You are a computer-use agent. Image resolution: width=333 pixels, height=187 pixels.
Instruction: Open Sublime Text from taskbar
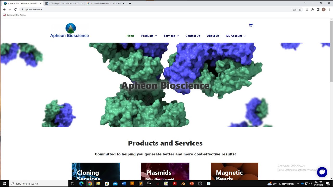pyautogui.click(x=141, y=184)
